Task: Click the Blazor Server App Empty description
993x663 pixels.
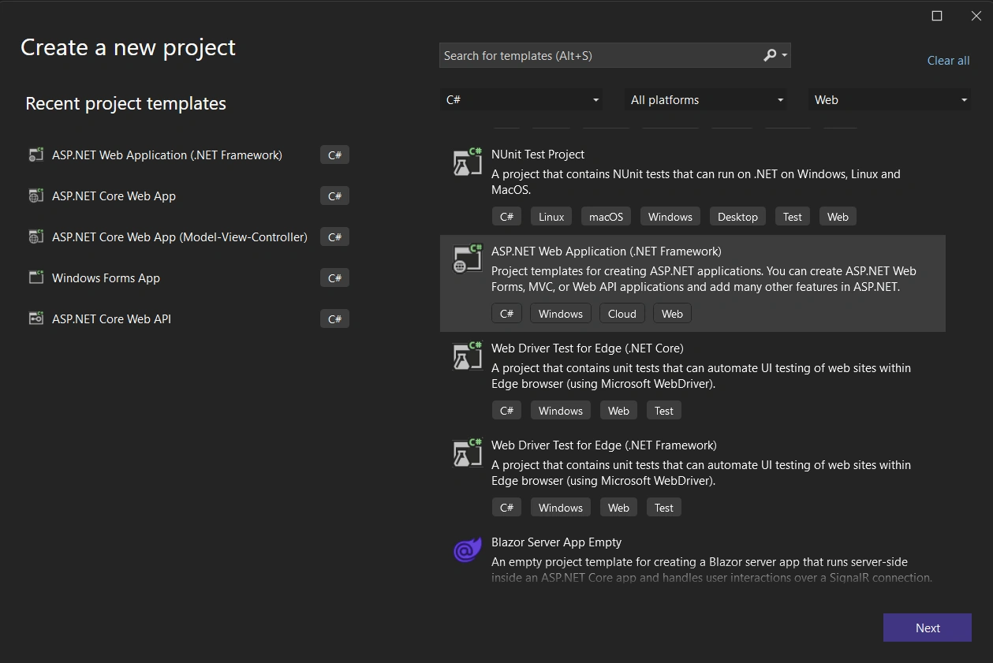Action: 711,570
